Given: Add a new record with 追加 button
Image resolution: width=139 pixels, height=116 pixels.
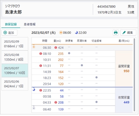Looking at the screenshot, I should [x=9, y=33].
